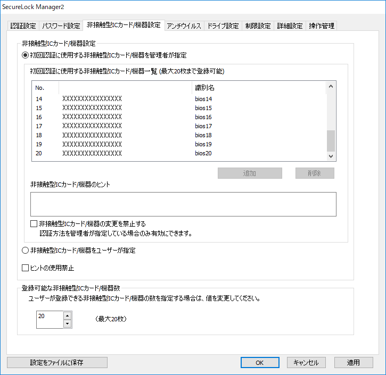The height and width of the screenshot is (375, 386).
Task: Open the パスワード設定 tab
Action: [x=61, y=26]
